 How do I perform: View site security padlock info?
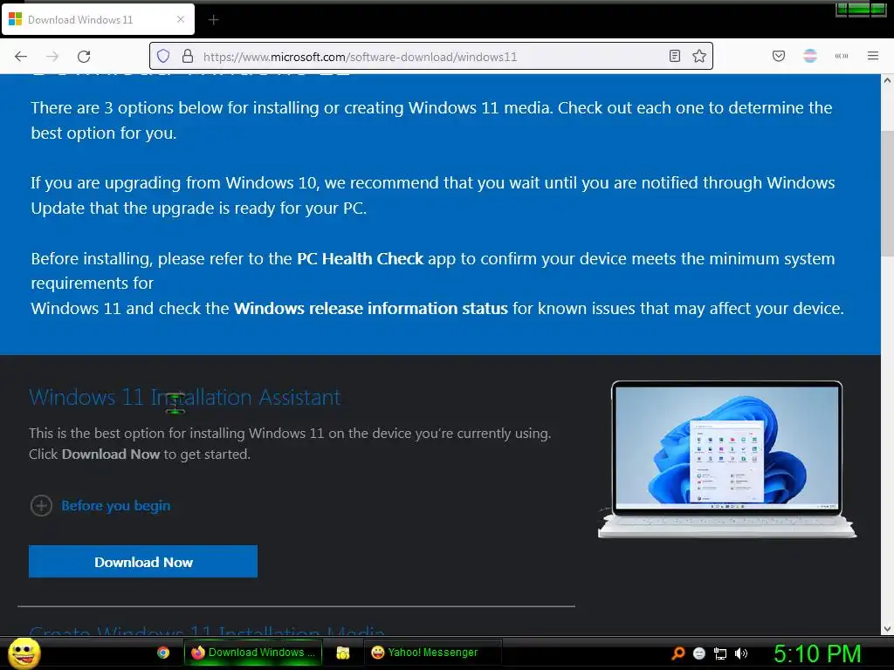point(188,56)
